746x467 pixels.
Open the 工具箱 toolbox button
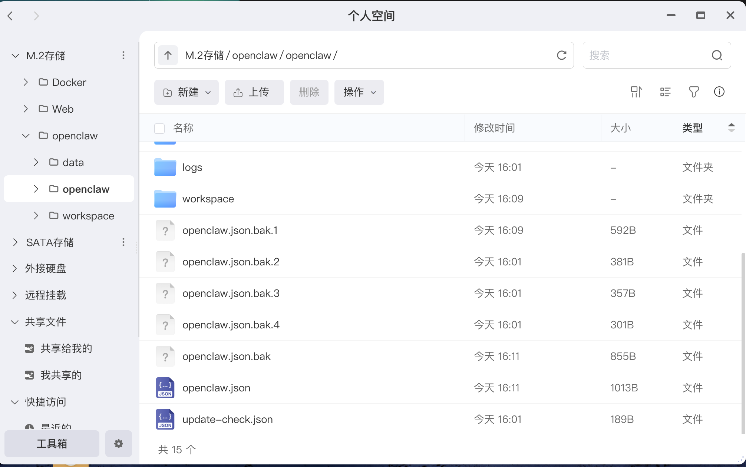pos(52,444)
